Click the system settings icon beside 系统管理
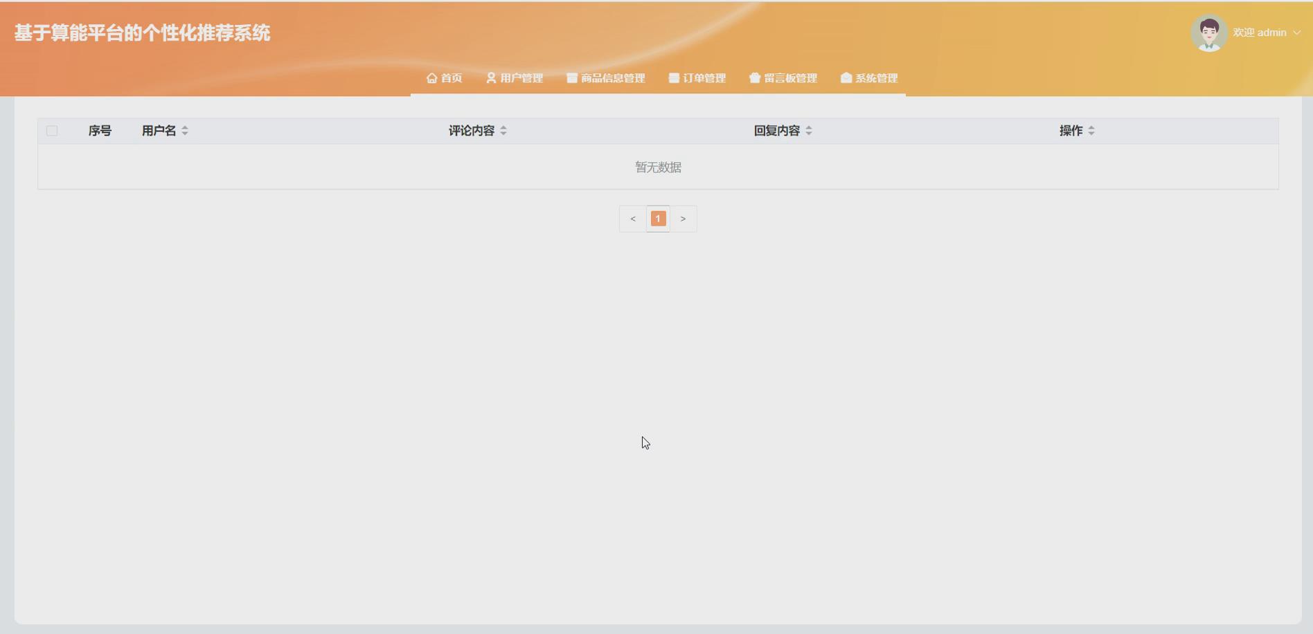This screenshot has height=634, width=1313. pos(846,78)
